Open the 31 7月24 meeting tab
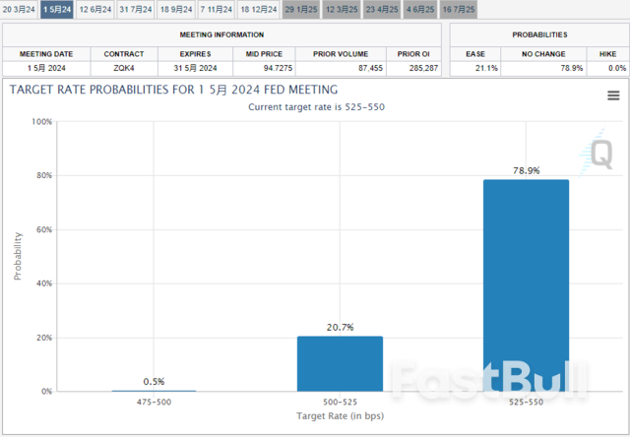Screen dimensions: 630x437 tap(136, 9)
